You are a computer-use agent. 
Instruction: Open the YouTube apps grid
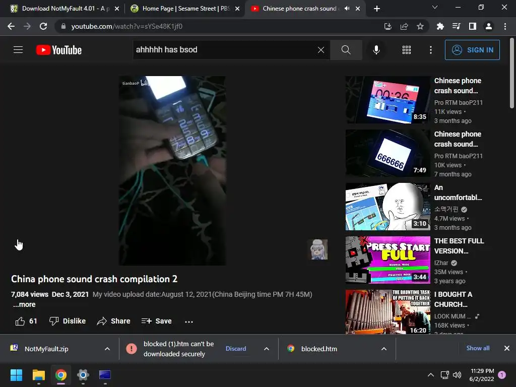(x=407, y=50)
